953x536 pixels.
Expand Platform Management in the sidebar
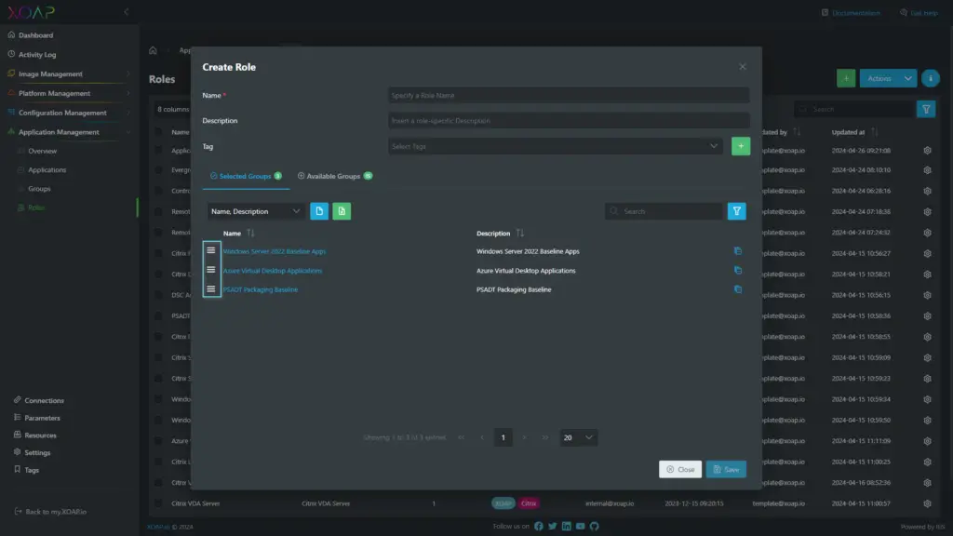[x=69, y=93]
